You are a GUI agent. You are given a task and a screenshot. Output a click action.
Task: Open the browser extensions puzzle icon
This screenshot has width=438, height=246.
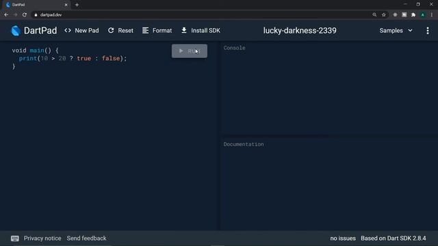(413, 15)
